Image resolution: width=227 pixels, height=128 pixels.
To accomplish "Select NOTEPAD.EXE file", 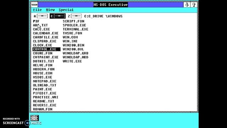I will click(45, 81).
